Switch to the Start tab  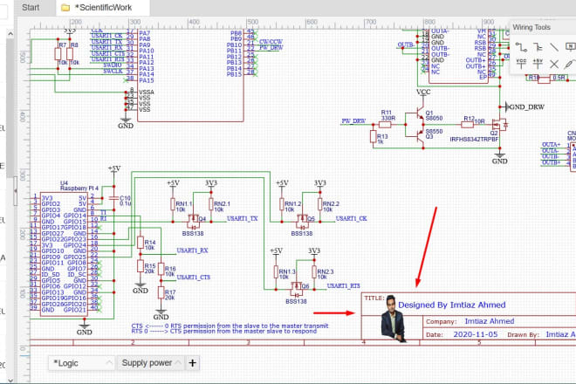point(31,7)
